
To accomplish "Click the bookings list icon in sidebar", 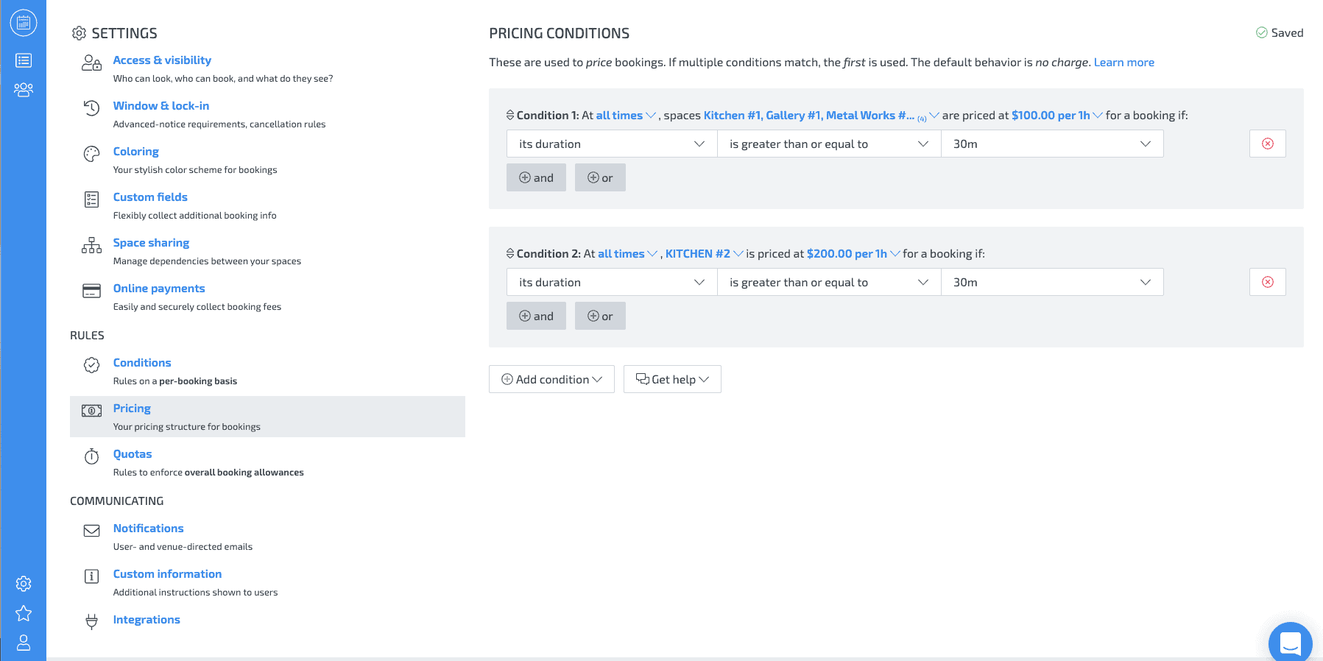I will (24, 60).
